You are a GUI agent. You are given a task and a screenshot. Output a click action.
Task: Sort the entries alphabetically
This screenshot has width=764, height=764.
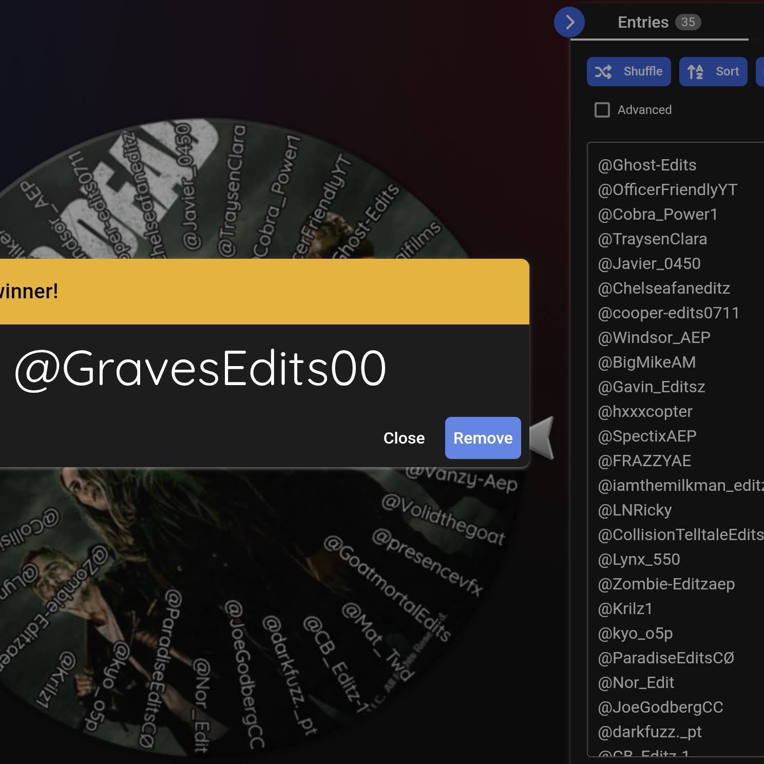point(713,71)
